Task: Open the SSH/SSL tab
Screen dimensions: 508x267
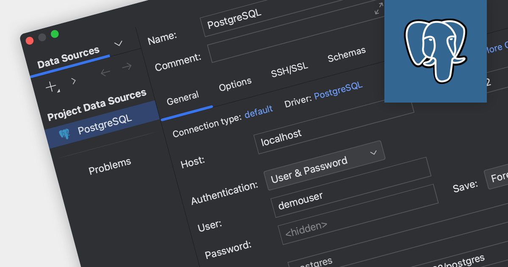Action: pyautogui.click(x=290, y=70)
